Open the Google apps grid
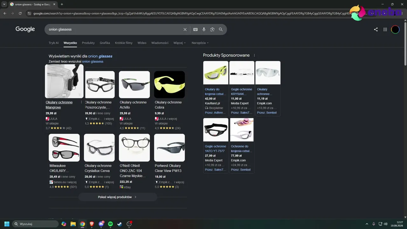The width and height of the screenshot is (407, 229). coord(385,30)
